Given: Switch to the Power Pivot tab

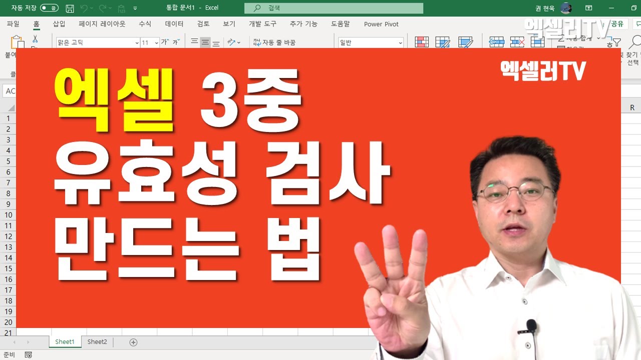Looking at the screenshot, I should click(381, 24).
